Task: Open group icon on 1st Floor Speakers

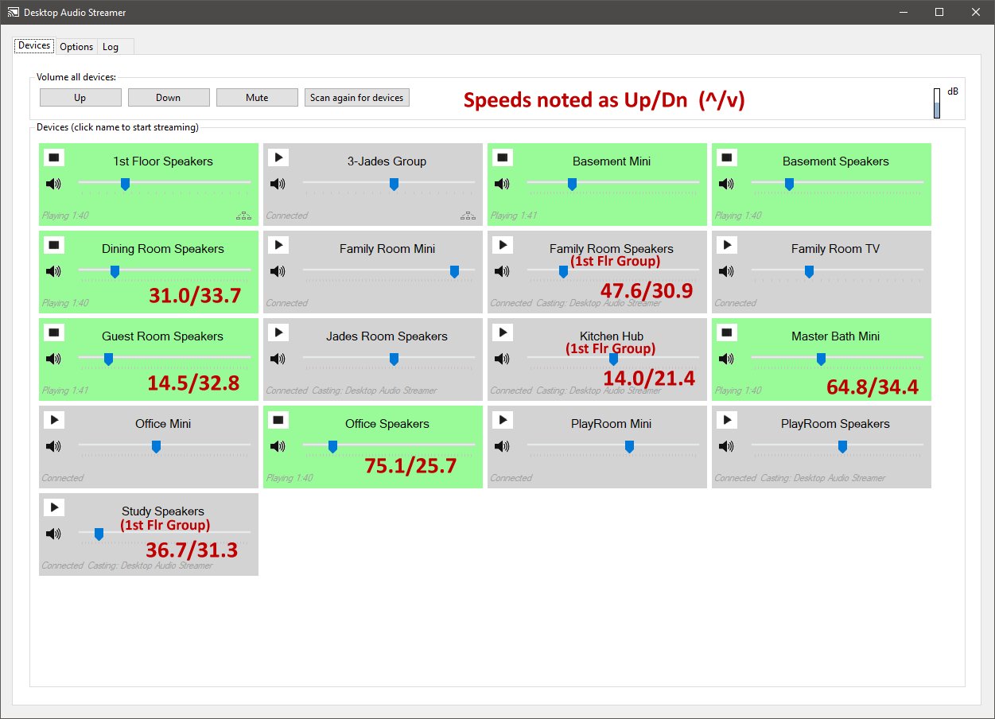Action: (x=243, y=216)
